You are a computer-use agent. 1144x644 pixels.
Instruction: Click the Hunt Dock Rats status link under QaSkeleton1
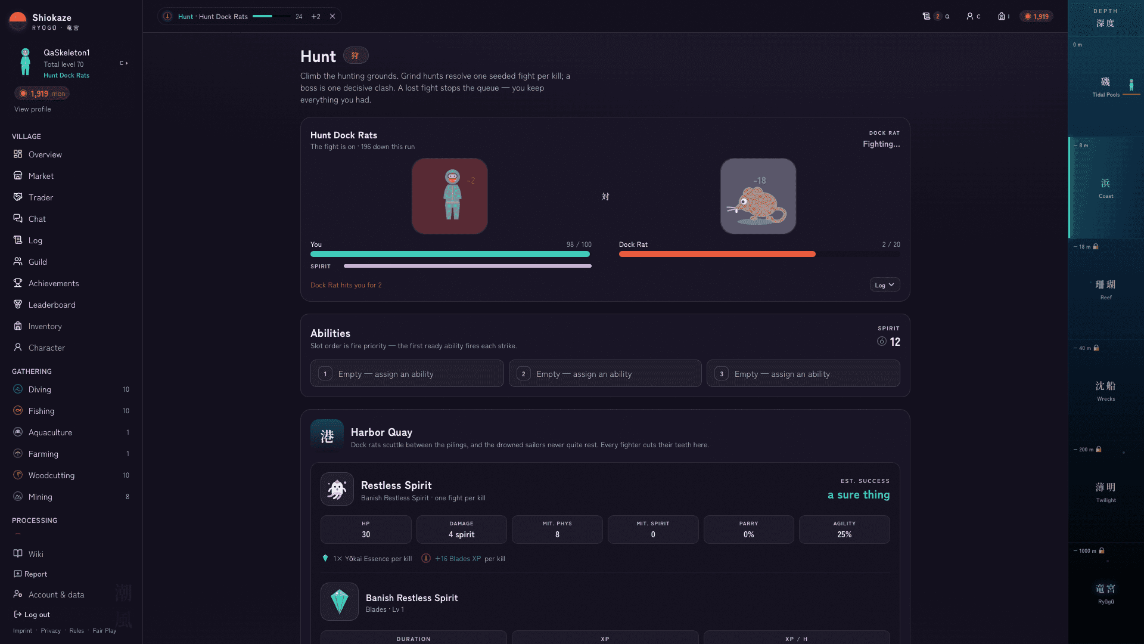pyautogui.click(x=66, y=75)
